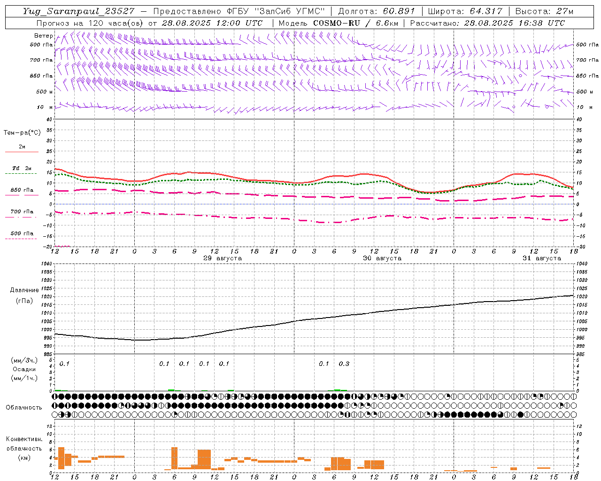Click the 10 м wind level label on left
Viewport: 601px width, 481px height.
tap(45, 107)
